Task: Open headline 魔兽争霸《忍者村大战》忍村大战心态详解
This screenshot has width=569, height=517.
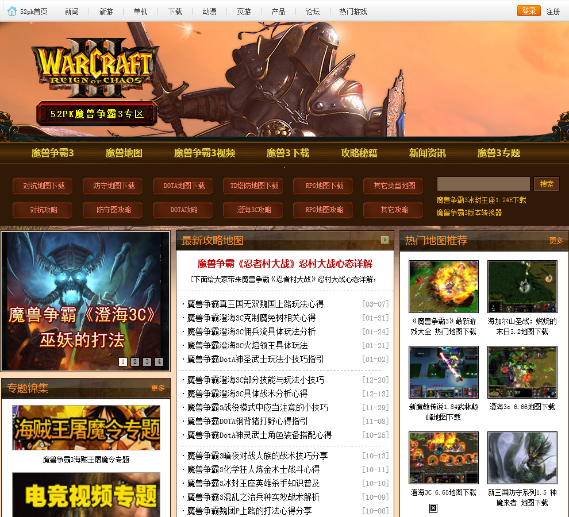Action: 285,264
